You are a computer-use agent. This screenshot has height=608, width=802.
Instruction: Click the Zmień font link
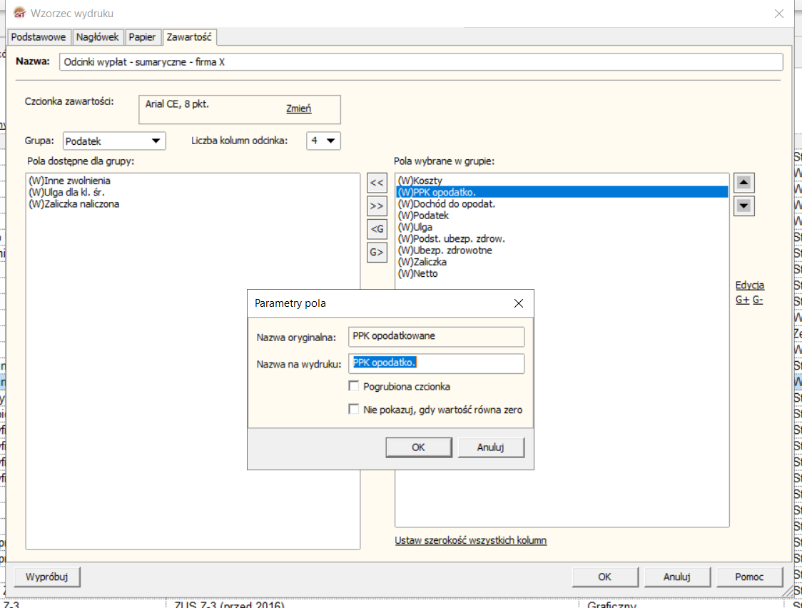click(298, 109)
